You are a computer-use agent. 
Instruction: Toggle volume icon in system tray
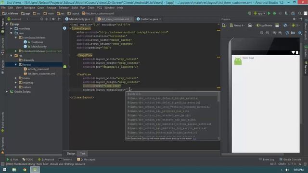coord(287,170)
